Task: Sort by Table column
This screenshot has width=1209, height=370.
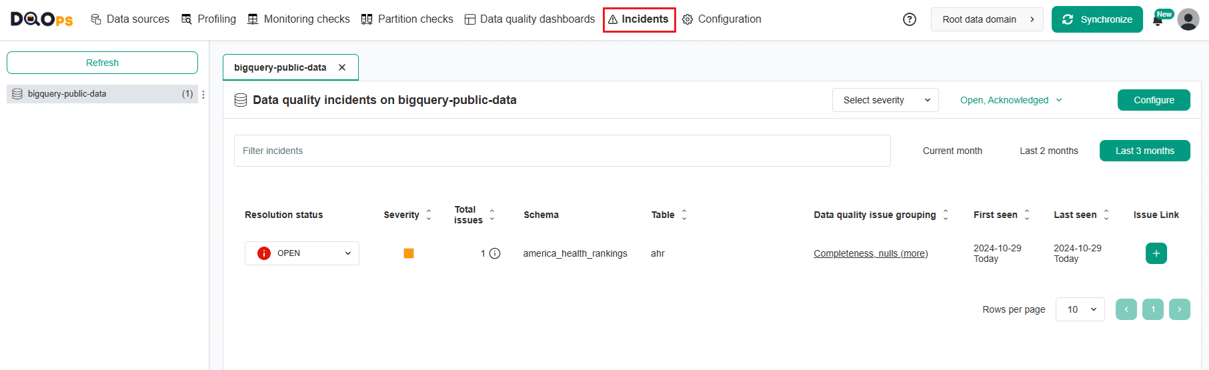Action: tap(684, 215)
